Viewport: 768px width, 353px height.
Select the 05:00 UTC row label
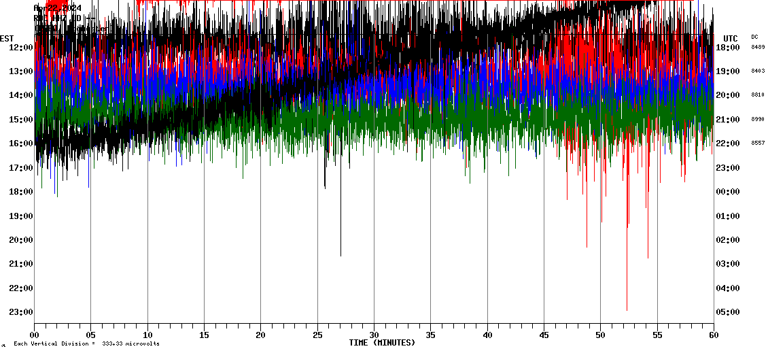(x=729, y=312)
